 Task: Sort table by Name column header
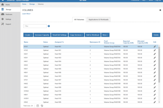26,42
